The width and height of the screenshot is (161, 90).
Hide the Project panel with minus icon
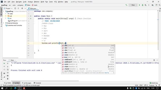coord(25,8)
